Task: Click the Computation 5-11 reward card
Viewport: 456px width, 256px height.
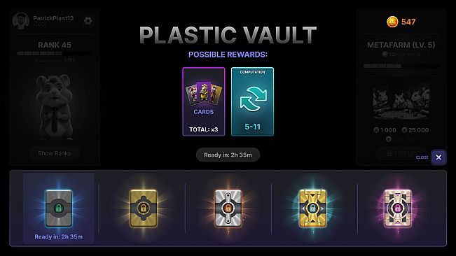Action: point(252,101)
